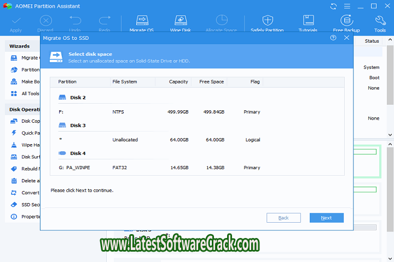Click the disk map scrollbar bottom arrow
This screenshot has width=394, height=262.
[390, 259]
